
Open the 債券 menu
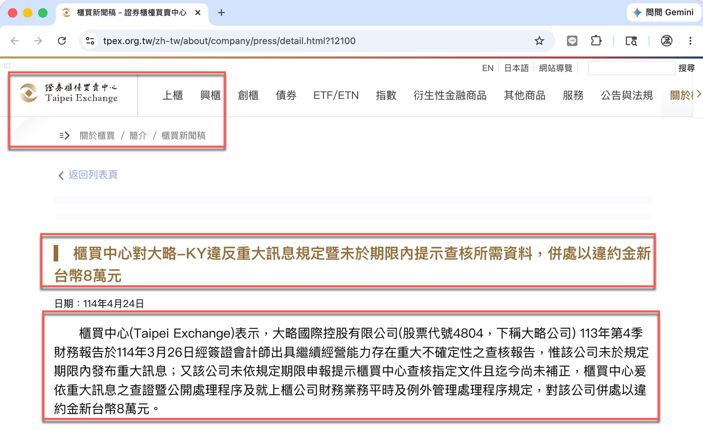286,95
